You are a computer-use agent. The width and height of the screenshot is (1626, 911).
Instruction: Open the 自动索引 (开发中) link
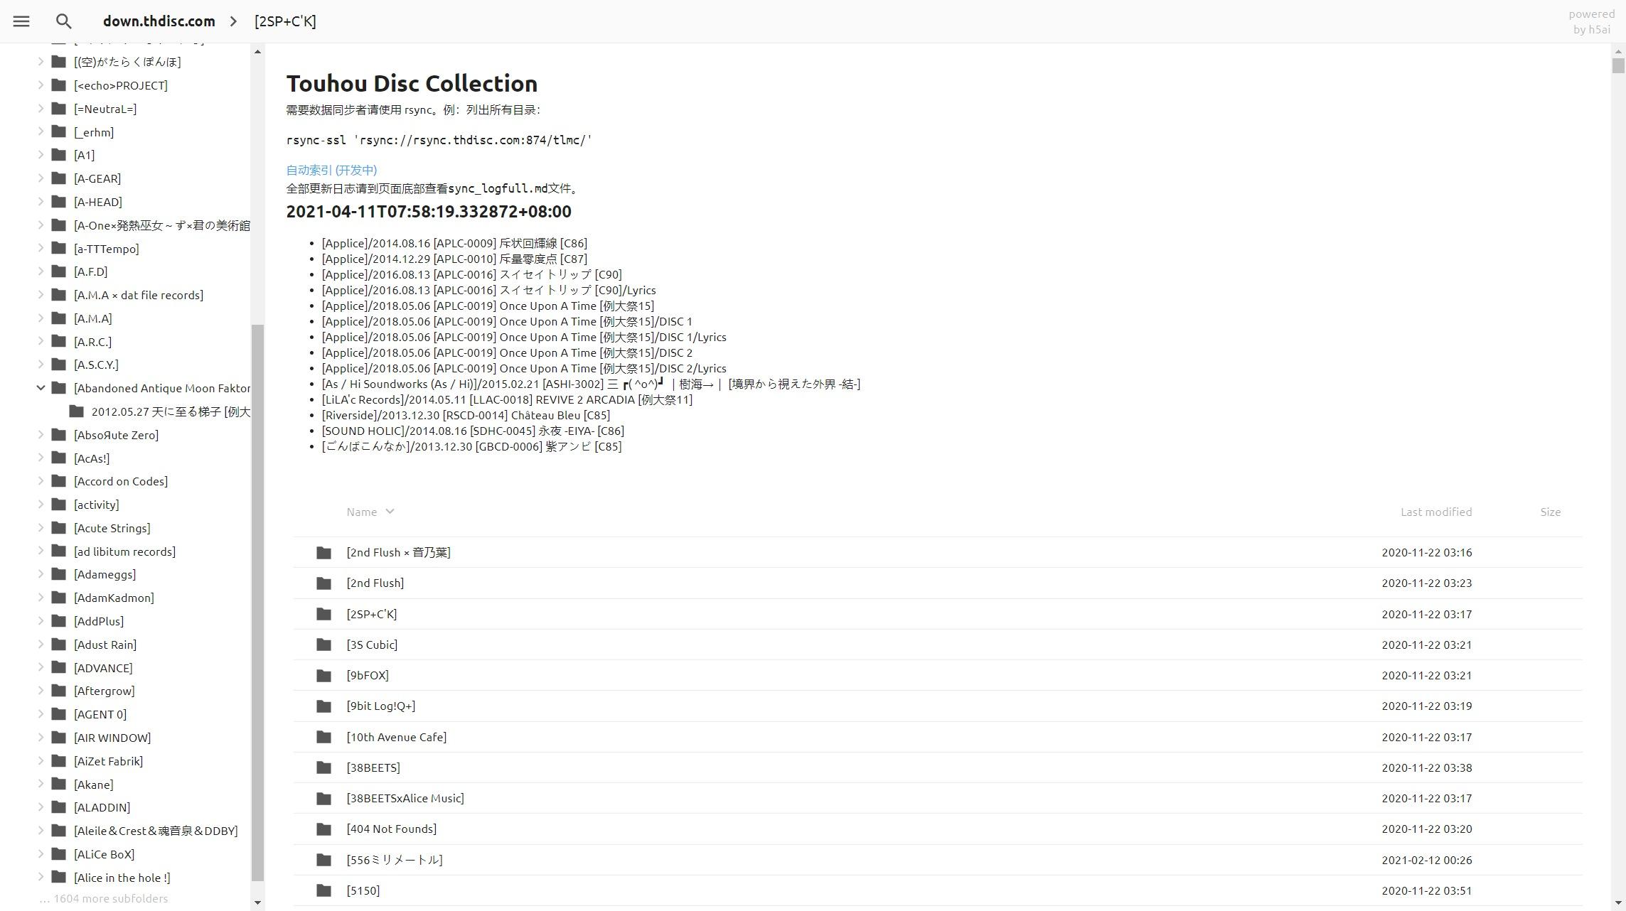[x=331, y=170]
